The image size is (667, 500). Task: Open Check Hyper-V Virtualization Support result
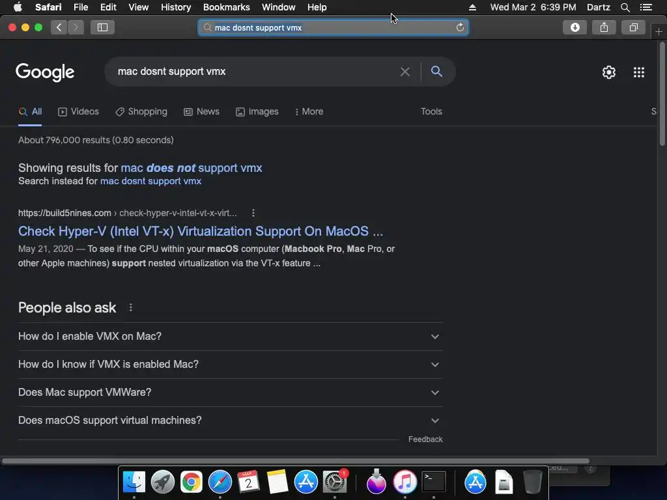(x=201, y=231)
